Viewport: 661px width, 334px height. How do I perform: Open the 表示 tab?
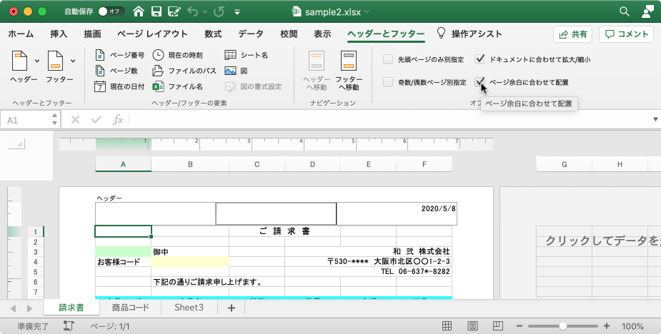[322, 34]
